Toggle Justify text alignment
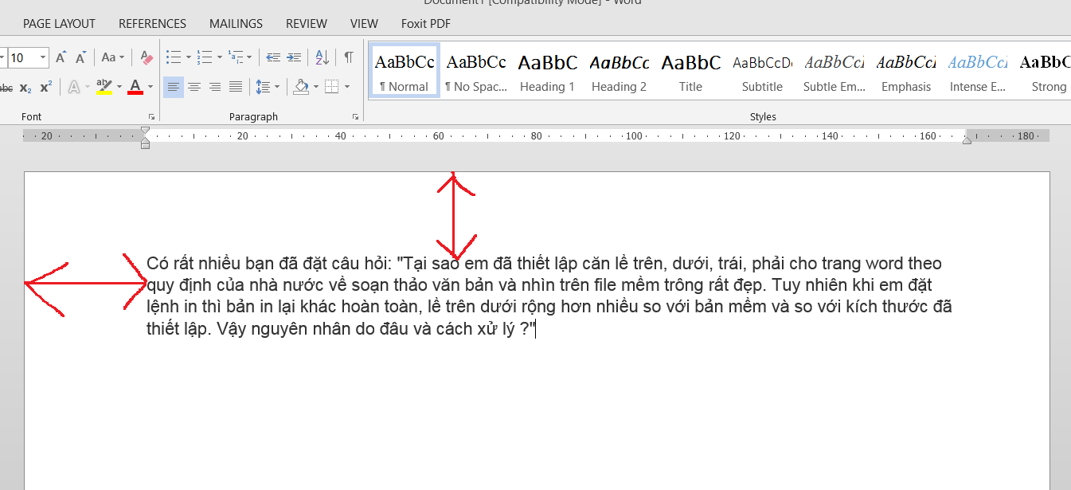Screen dimensions: 1071x490 (x=236, y=87)
